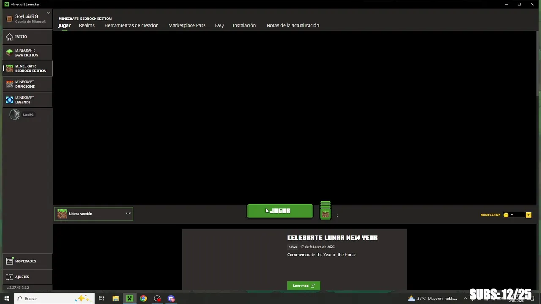541x304 pixels.
Task: Click the 17 de febrero de 2026 date
Action: click(x=317, y=247)
